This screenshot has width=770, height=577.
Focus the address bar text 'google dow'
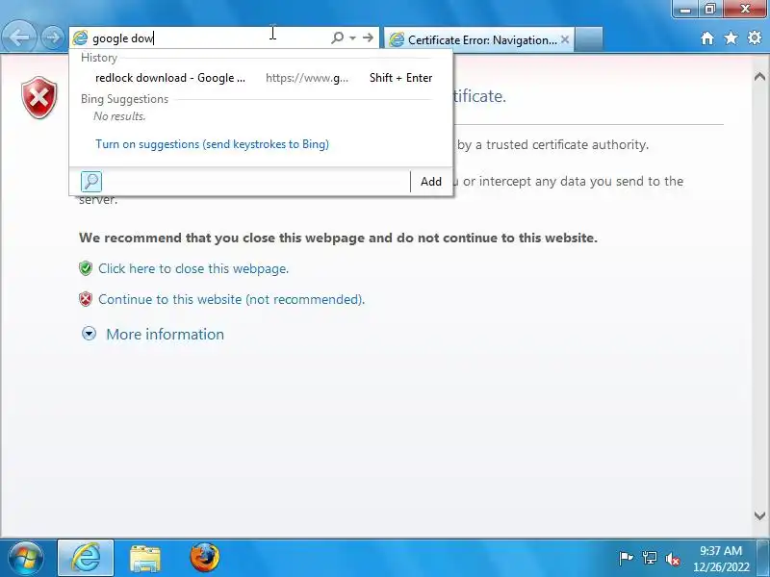pyautogui.click(x=123, y=38)
